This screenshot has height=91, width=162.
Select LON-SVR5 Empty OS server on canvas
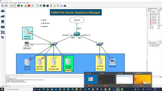pos(27,31)
